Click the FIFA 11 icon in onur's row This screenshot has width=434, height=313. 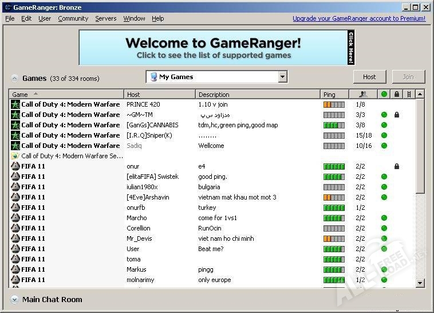point(15,166)
